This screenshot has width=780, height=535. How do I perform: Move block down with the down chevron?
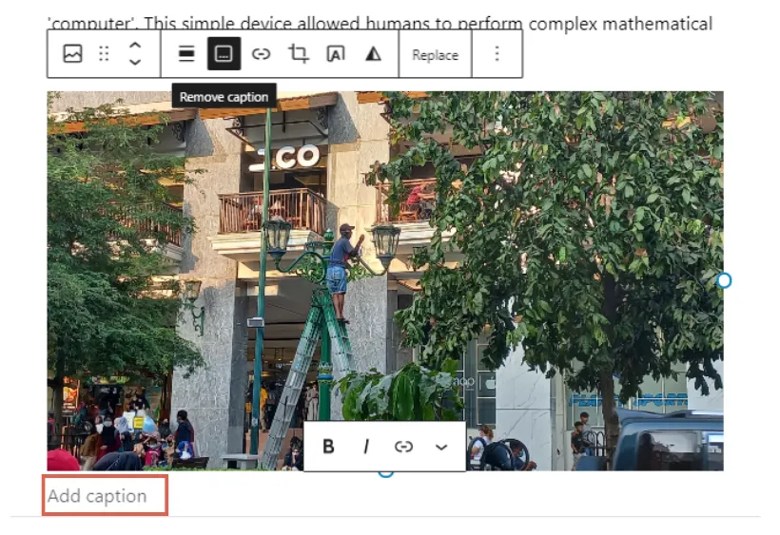[x=135, y=62]
